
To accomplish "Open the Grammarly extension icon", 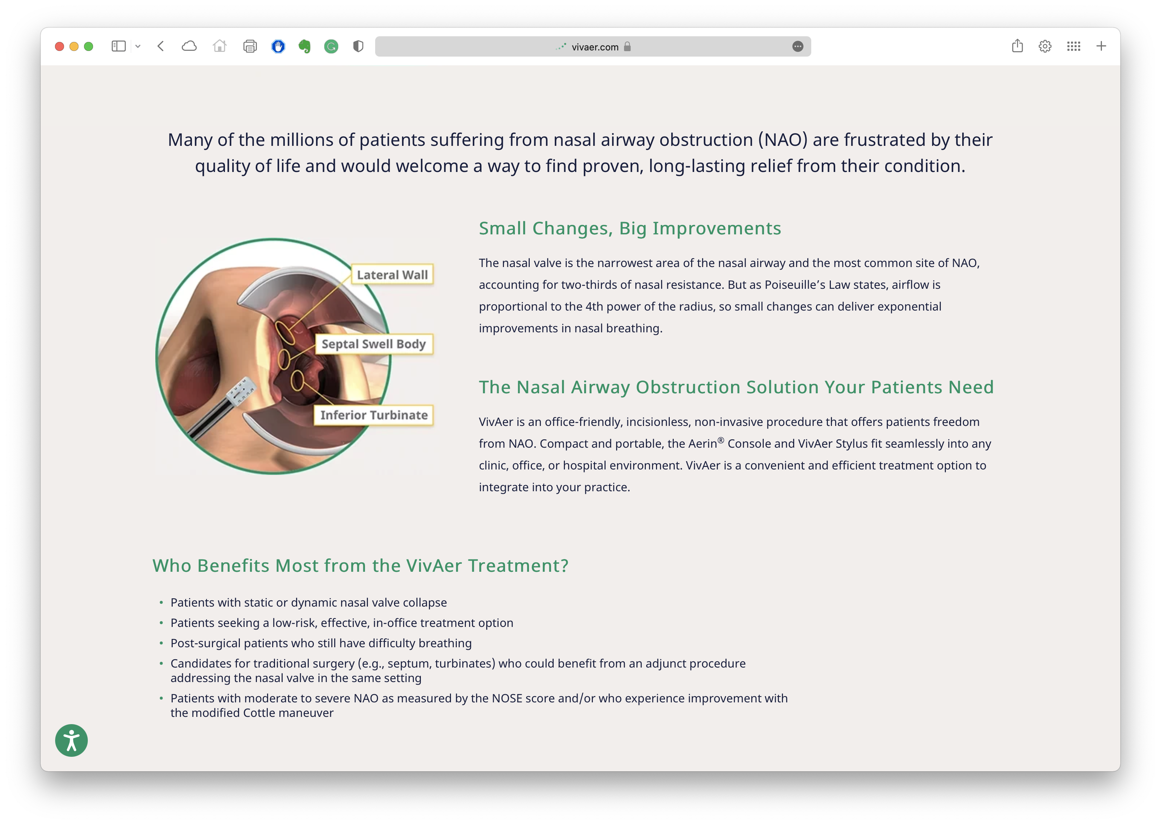I will click(331, 47).
